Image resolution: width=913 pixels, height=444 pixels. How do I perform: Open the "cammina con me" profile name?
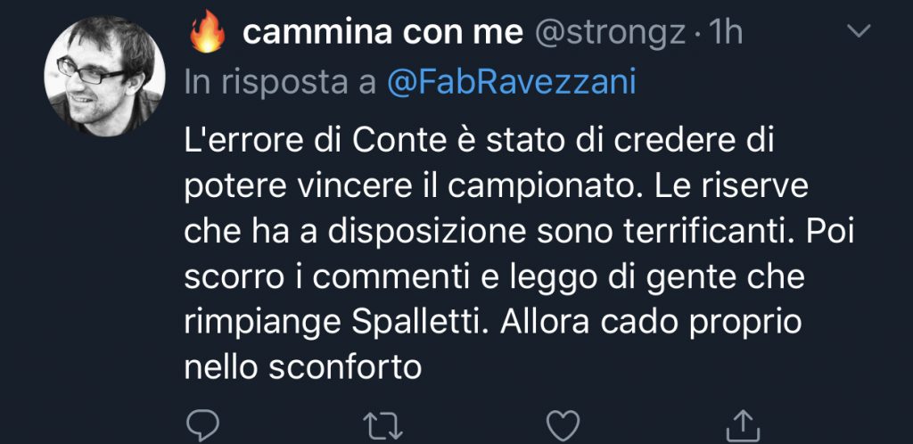tap(382, 33)
